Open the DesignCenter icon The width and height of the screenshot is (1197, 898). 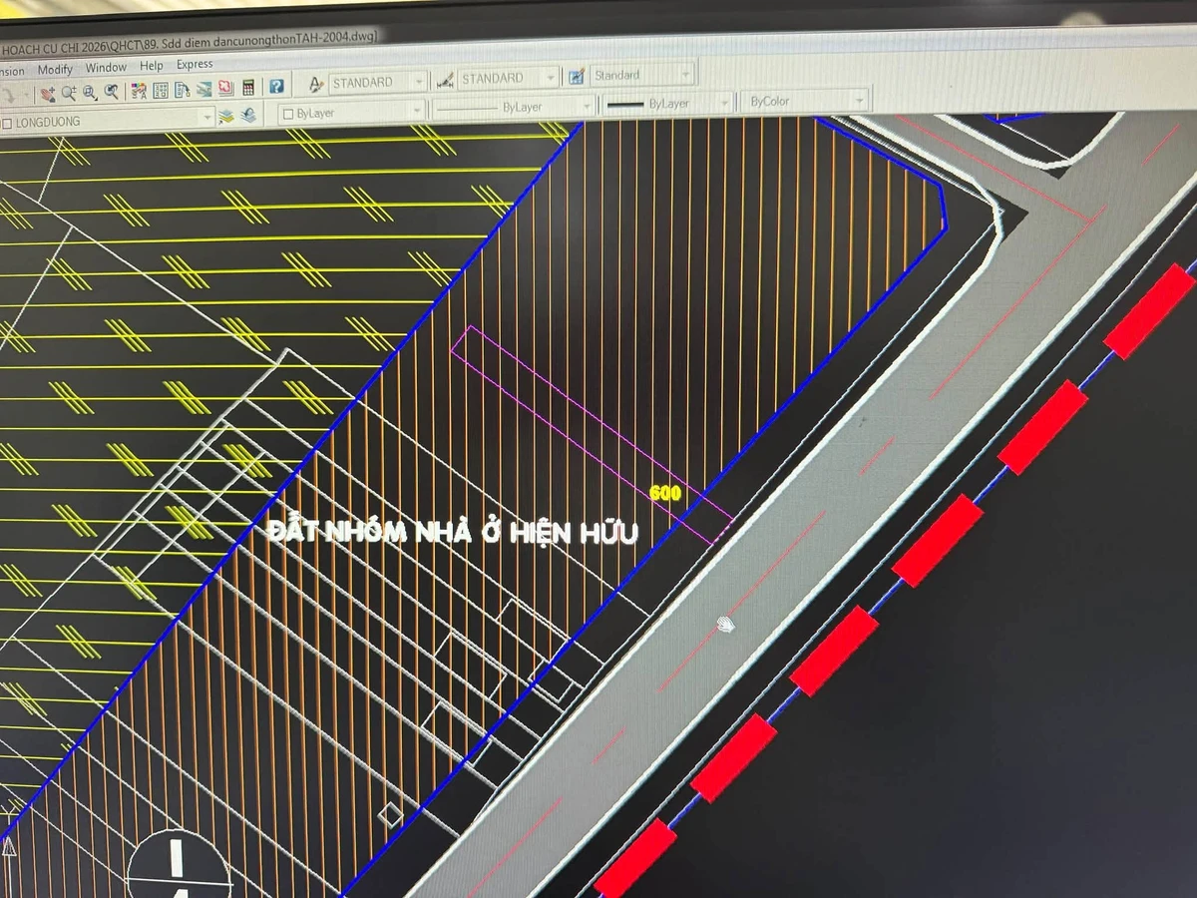160,90
